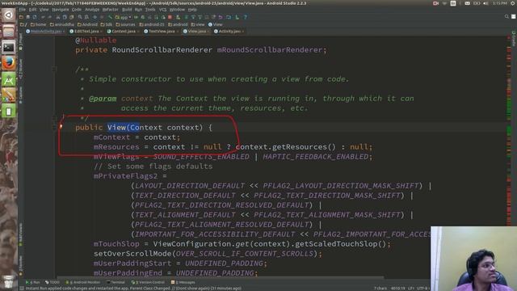
Task: Switch to the MainActivity.java tab
Action: (46, 32)
